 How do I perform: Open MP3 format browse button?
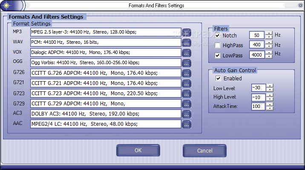point(187,33)
